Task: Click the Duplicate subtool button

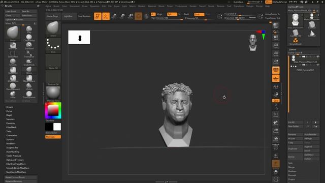Action: click(296, 149)
